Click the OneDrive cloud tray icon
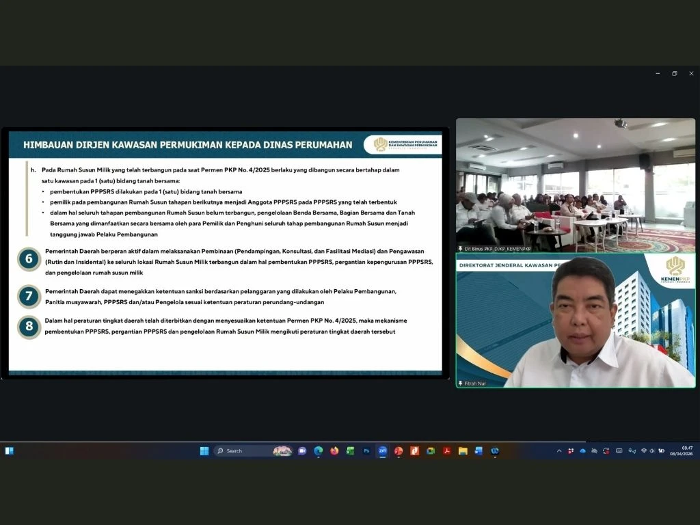The width and height of the screenshot is (700, 525). [x=582, y=451]
